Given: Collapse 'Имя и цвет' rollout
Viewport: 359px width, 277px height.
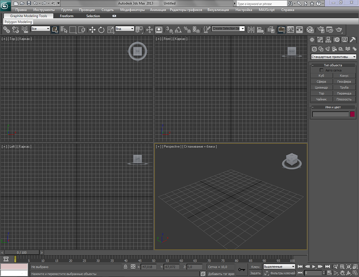Looking at the screenshot, I should (x=333, y=107).
